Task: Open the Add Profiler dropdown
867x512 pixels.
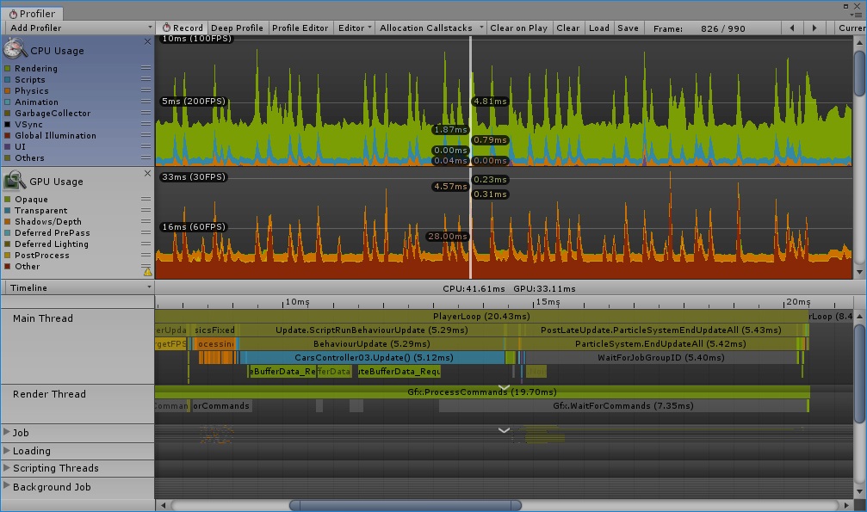Action: click(x=77, y=28)
